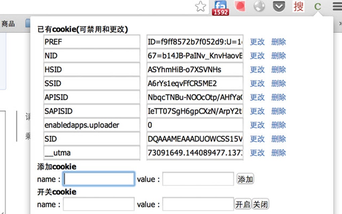Viewport: 342px width, 214px height.
Task: Open the cookie manager C extension icon
Action: coord(318,6)
